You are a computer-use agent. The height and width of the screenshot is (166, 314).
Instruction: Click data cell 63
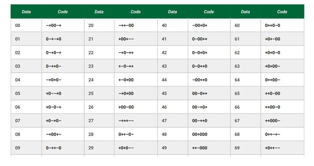point(237,66)
